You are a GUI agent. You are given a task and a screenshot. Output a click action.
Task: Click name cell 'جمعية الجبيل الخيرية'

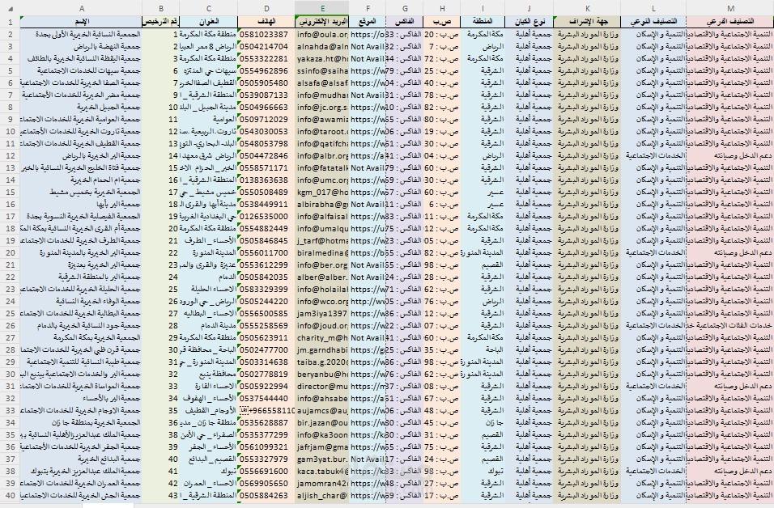click(x=81, y=107)
